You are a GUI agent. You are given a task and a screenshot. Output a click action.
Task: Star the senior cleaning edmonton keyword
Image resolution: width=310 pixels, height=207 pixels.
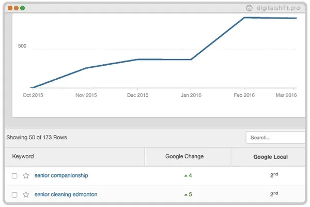pyautogui.click(x=26, y=195)
